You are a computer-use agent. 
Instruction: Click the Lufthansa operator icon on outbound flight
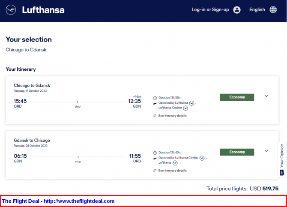[191, 103]
